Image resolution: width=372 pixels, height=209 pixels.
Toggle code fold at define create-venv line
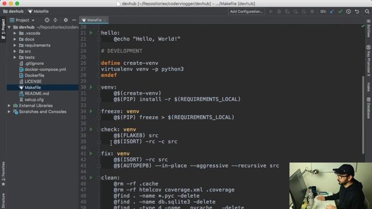pos(99,63)
